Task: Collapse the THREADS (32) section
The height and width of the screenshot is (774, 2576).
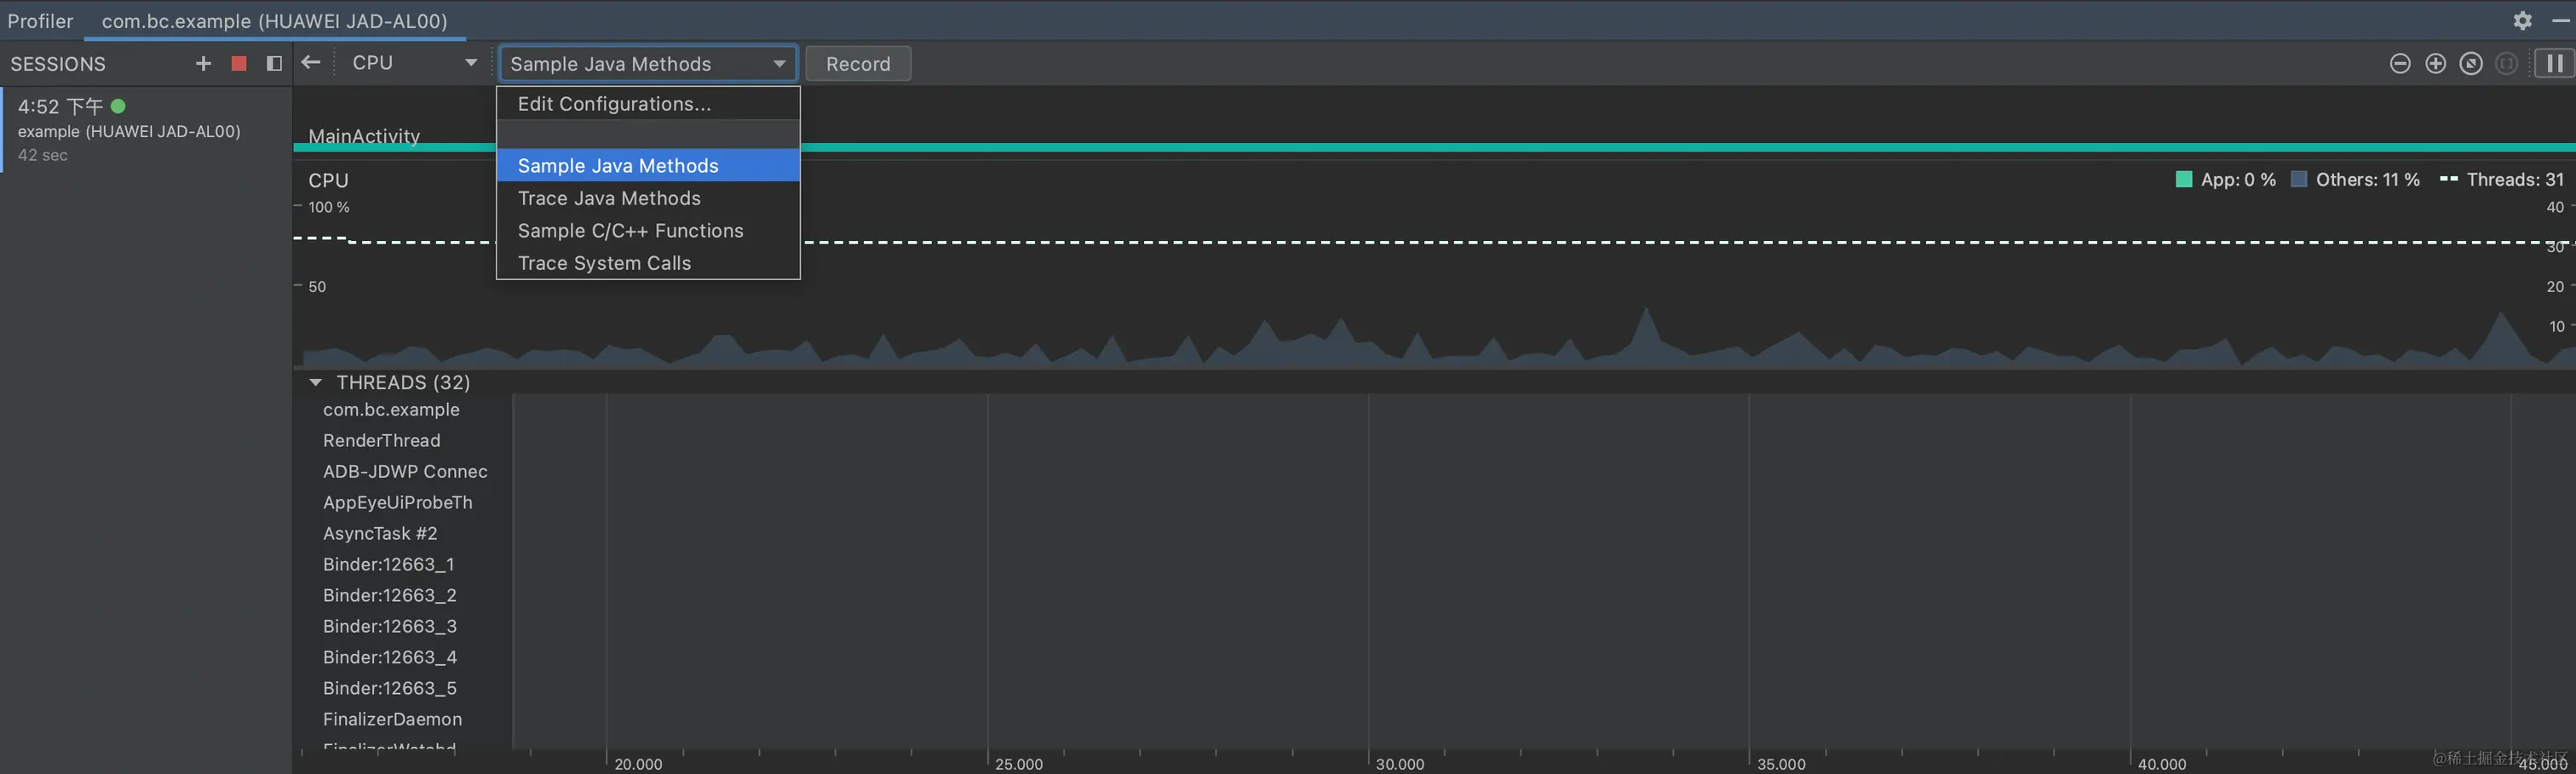Action: click(x=316, y=382)
